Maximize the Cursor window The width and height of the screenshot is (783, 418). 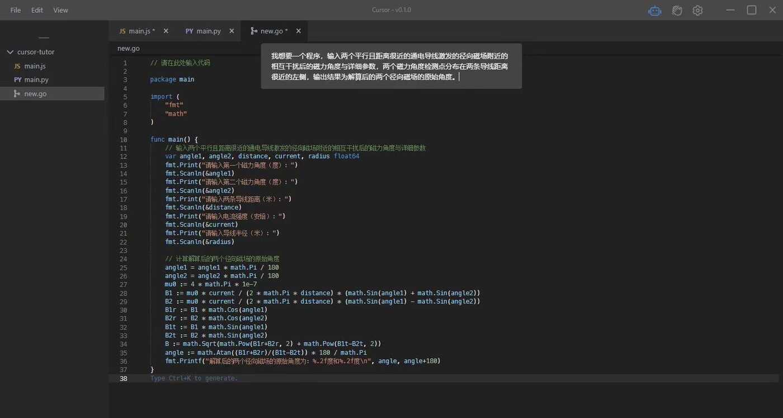click(752, 10)
